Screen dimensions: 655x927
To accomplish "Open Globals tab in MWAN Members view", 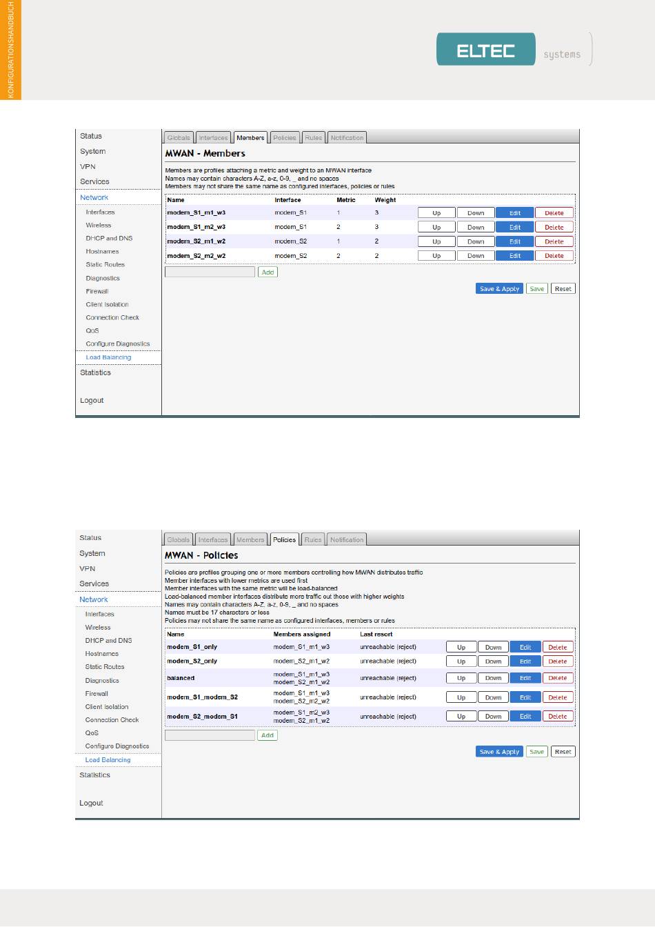I will (x=179, y=138).
